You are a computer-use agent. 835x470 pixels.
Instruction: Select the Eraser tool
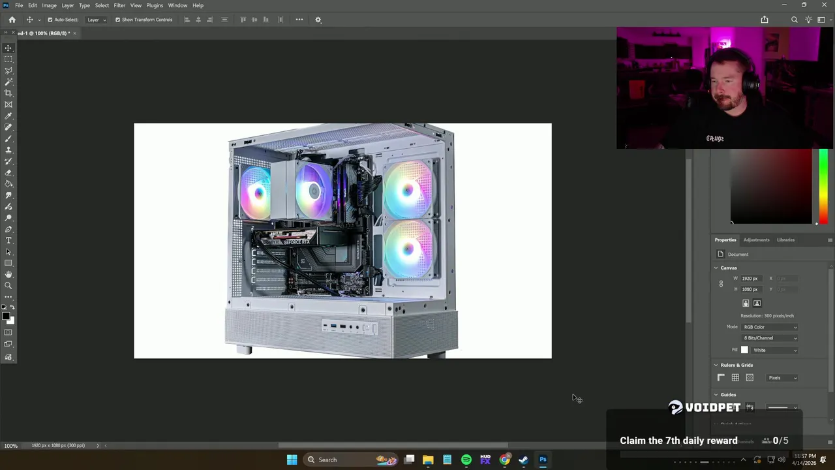[8, 173]
